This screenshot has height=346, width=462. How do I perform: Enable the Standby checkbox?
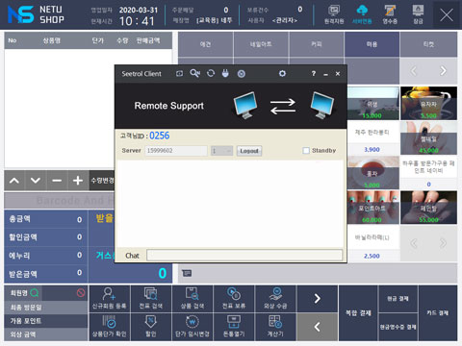(306, 151)
